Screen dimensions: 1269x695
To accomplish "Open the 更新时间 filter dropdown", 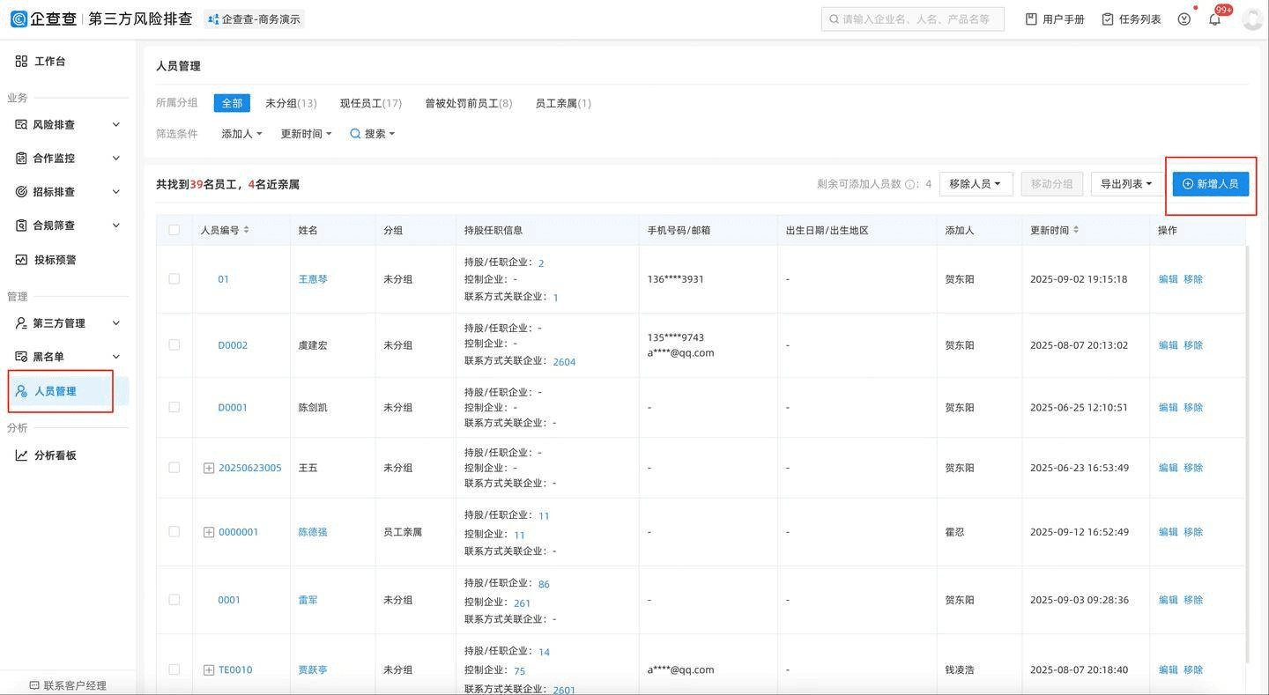I will pos(306,134).
